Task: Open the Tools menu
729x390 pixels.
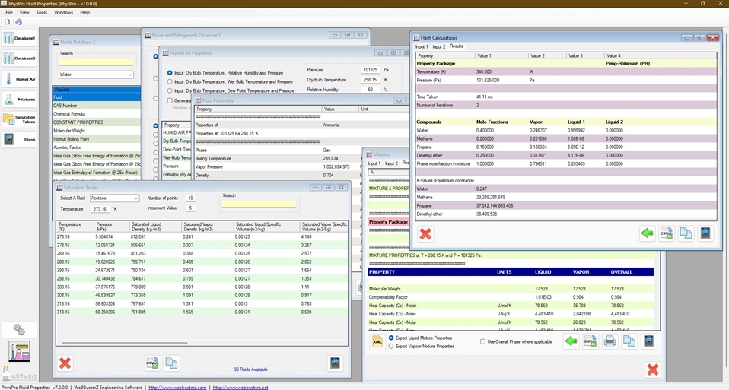Action: [42, 12]
